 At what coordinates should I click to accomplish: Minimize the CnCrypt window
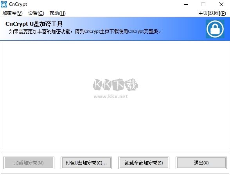coord(186,4)
